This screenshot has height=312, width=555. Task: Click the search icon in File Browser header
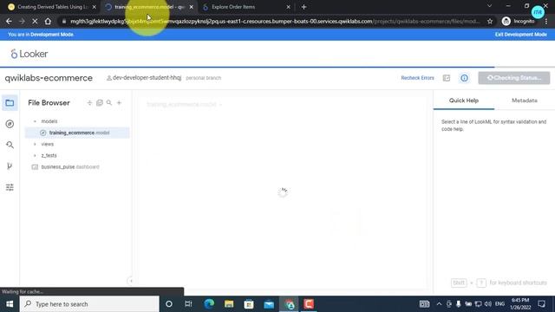click(109, 102)
